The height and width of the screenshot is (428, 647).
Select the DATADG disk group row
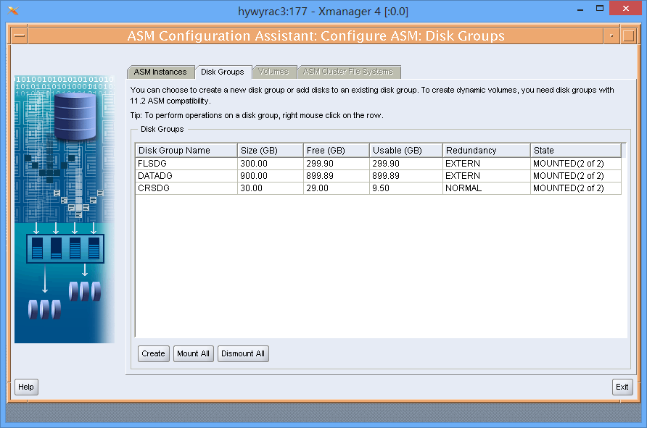pos(378,176)
